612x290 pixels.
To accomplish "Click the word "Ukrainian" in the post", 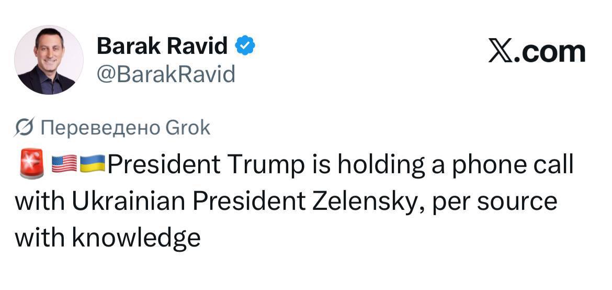I will coord(130,201).
